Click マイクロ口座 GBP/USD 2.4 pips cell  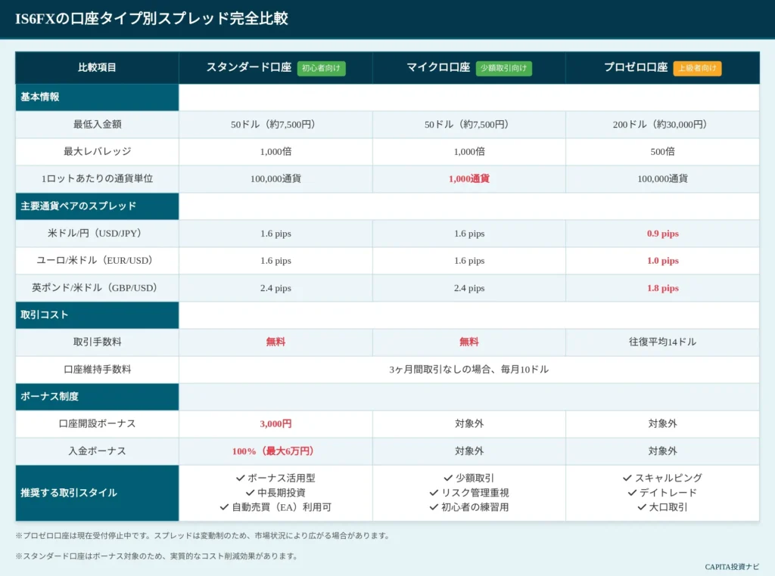pyautogui.click(x=469, y=288)
